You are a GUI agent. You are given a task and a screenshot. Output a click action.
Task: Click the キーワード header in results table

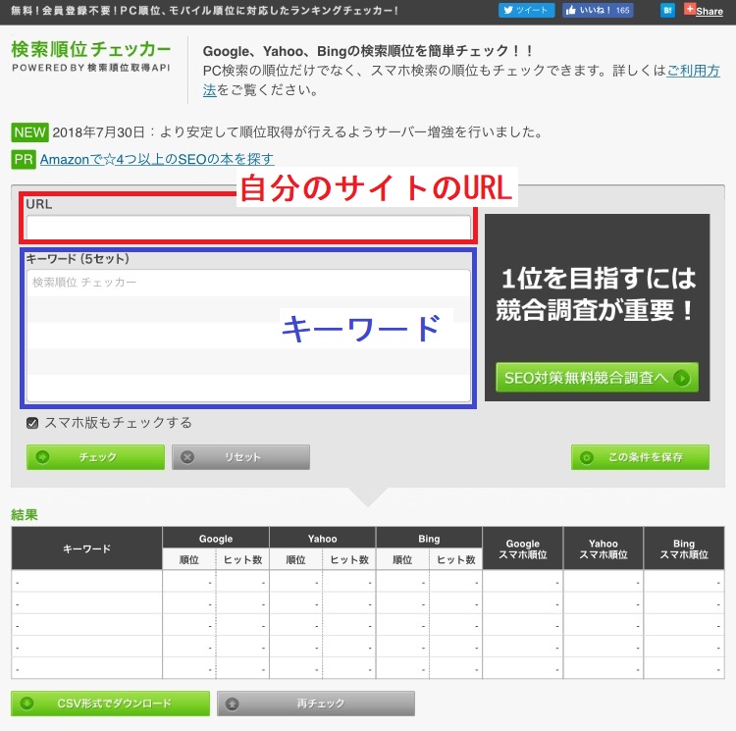pyautogui.click(x=86, y=548)
